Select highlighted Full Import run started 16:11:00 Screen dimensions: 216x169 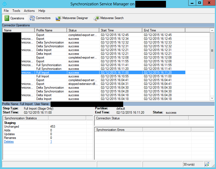(94, 73)
